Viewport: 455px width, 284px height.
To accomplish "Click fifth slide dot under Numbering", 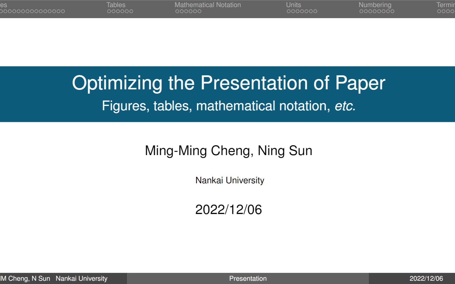I will [x=379, y=11].
